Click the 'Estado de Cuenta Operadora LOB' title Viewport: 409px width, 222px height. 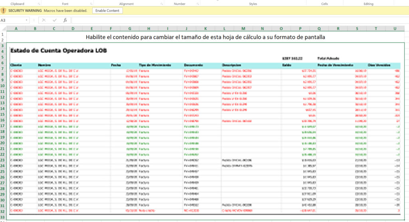[x=59, y=51]
